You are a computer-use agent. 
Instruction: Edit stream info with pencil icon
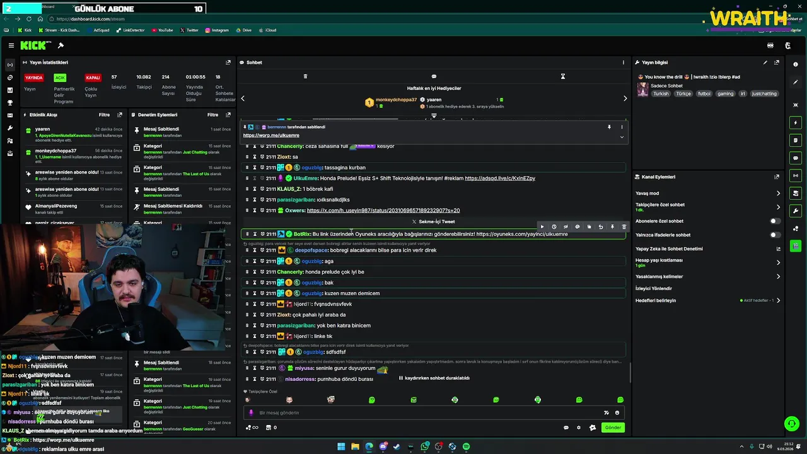coord(765,62)
